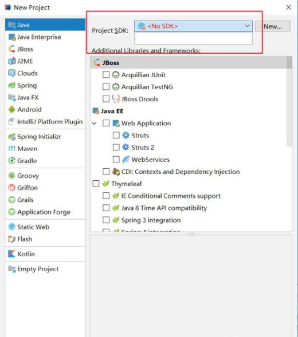Click the Spring leaf icon
Viewport: 298px width, 337px height.
pos(11,85)
